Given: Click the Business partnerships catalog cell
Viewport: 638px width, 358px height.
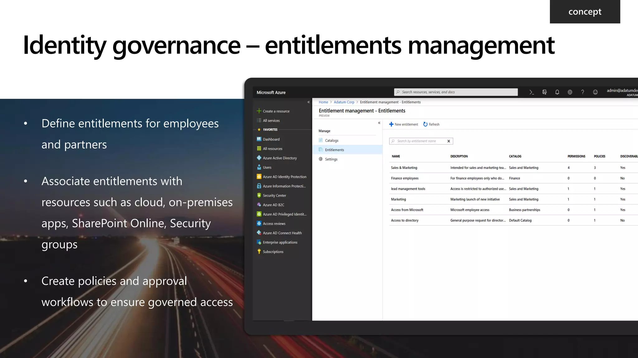Looking at the screenshot, I should (524, 210).
